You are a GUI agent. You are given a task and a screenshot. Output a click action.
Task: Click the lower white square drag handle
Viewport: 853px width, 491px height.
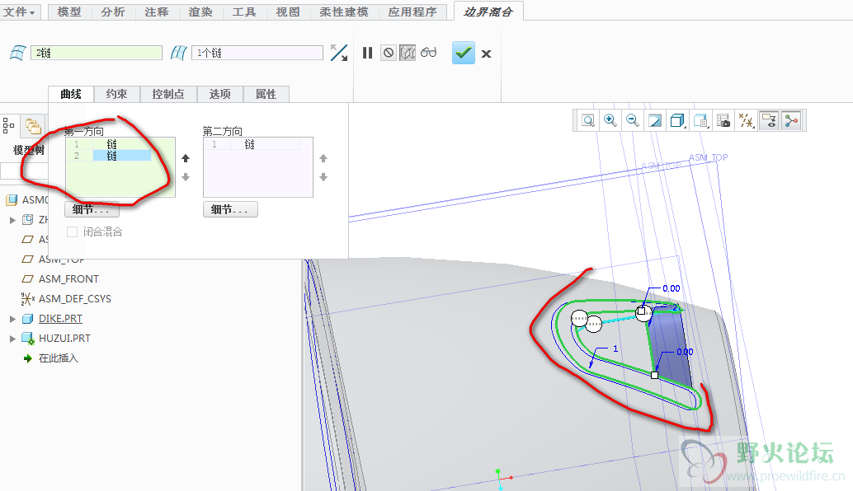click(654, 376)
